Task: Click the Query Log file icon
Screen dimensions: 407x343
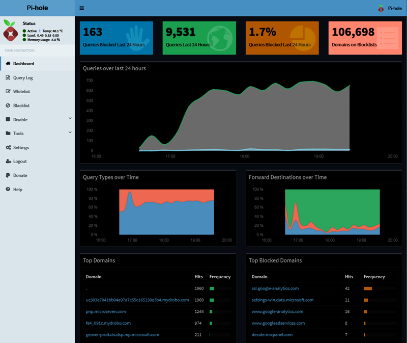Action: tap(8, 77)
